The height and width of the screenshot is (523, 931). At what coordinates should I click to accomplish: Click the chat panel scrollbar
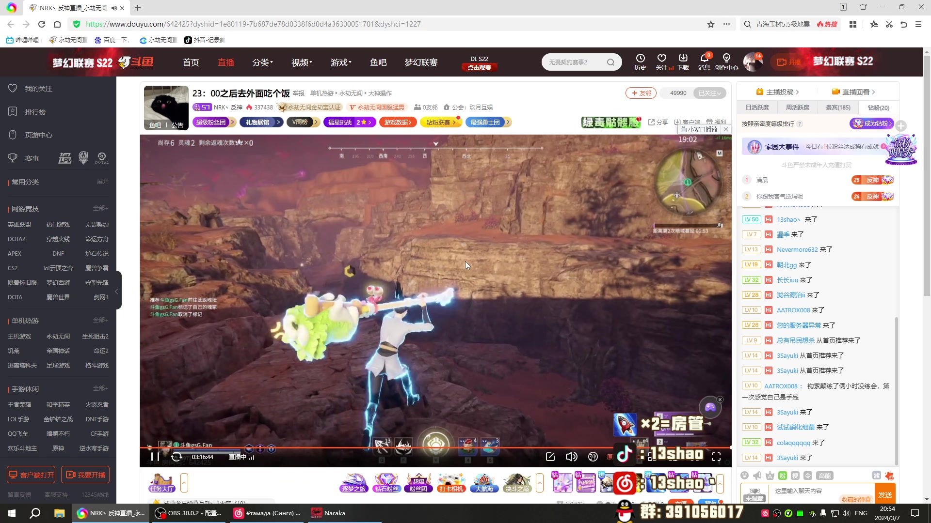[x=896, y=391]
